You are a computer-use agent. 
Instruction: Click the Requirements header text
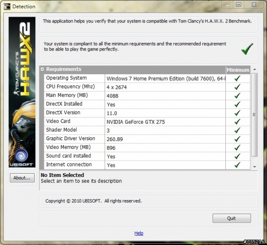click(64, 69)
